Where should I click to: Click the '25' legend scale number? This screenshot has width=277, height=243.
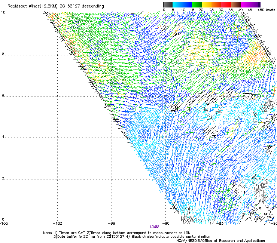tap(211, 10)
